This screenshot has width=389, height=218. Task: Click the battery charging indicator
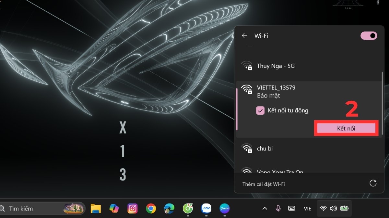coord(344,209)
